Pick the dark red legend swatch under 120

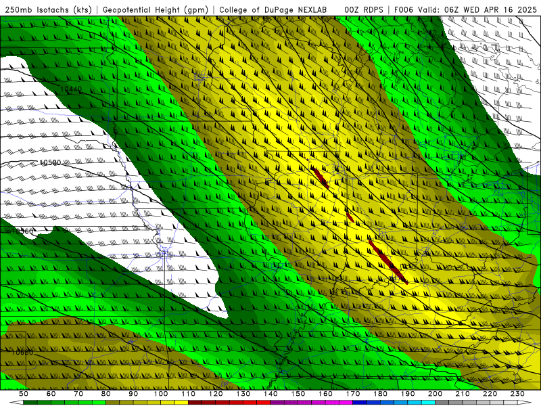[222, 403]
